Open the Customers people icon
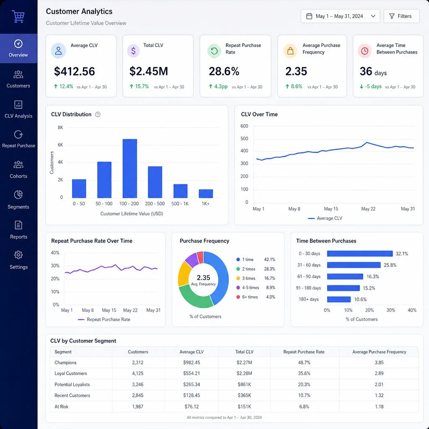Viewport: 429px width, 429px height. click(x=18, y=75)
